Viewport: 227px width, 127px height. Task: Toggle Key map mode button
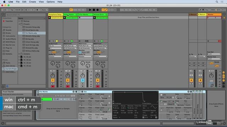coord(207,10)
